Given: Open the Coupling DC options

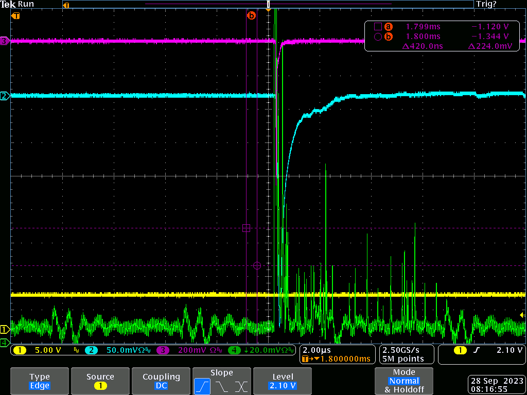Looking at the screenshot, I should [161, 381].
